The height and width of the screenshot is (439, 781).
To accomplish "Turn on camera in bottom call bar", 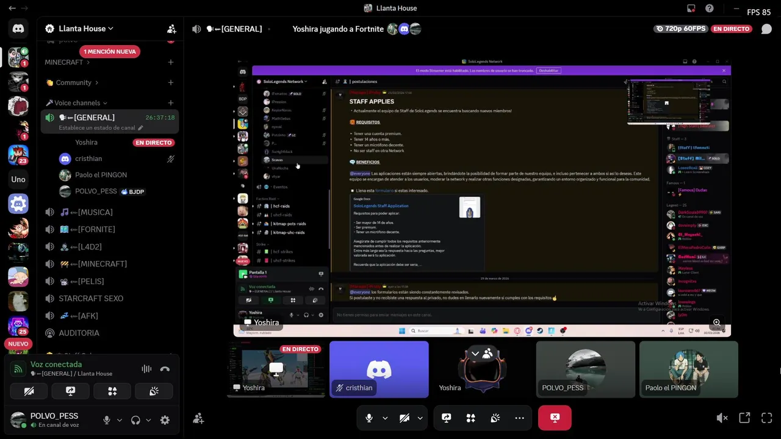I will pos(404,418).
